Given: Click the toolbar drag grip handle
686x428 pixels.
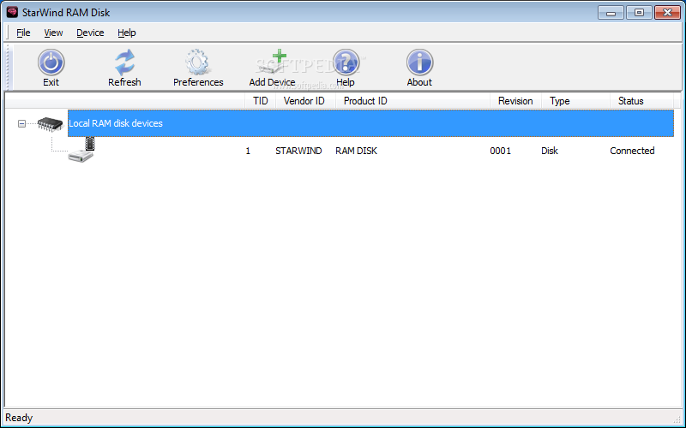Looking at the screenshot, I should 9,67.
